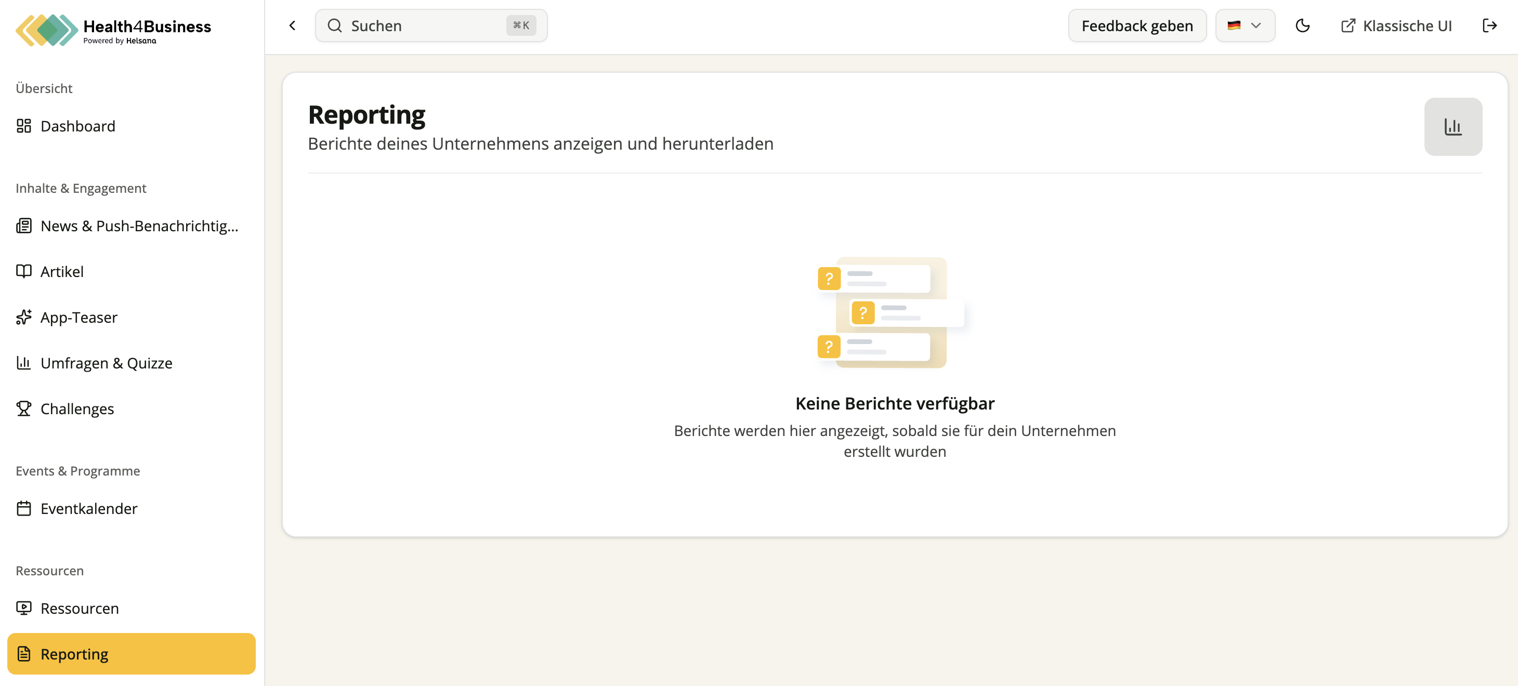Click the Health4Business logo
The width and height of the screenshot is (1518, 686).
click(x=113, y=30)
